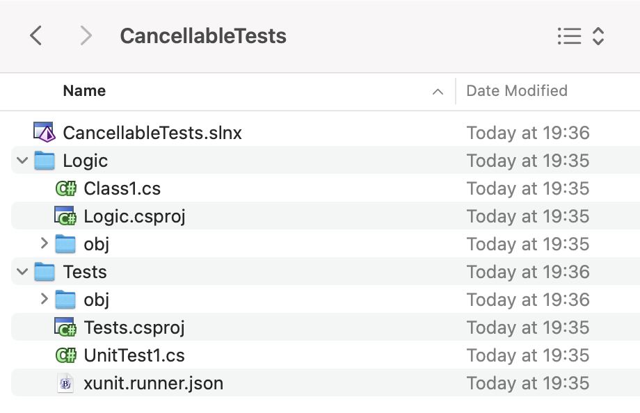640x413 pixels.
Task: Click the back navigation arrow
Action: (x=36, y=35)
